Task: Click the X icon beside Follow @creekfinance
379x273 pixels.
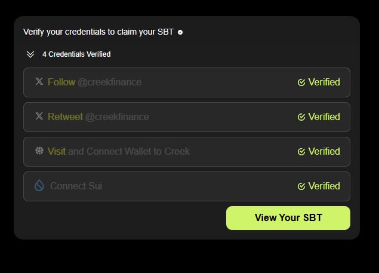Action: 39,82
